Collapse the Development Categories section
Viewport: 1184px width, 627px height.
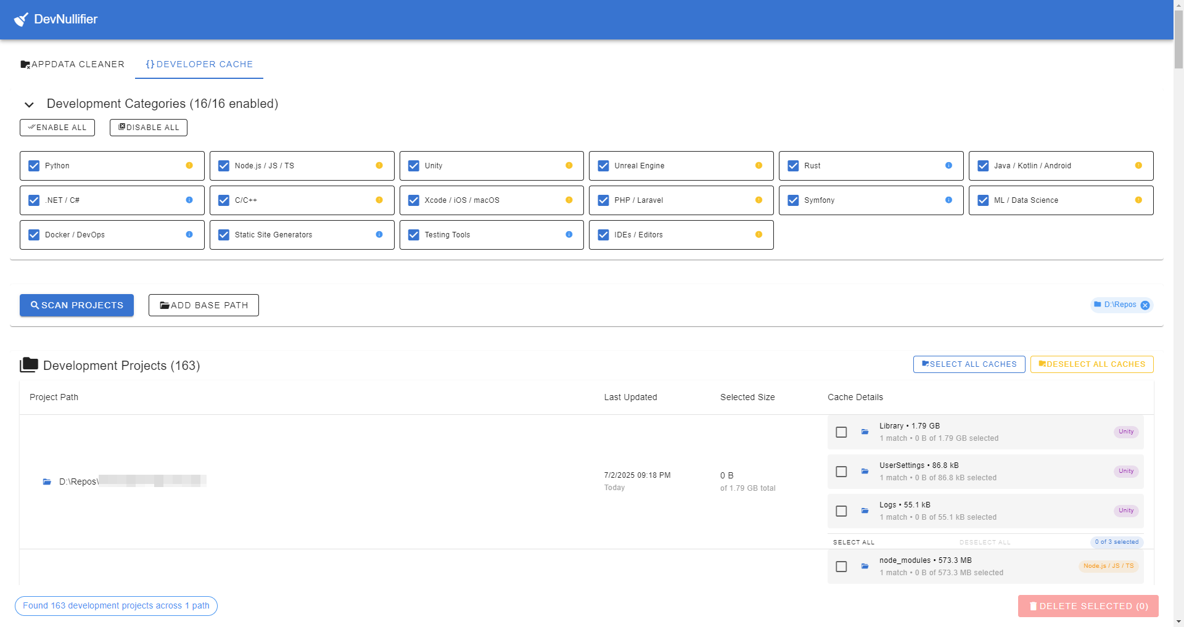(29, 104)
